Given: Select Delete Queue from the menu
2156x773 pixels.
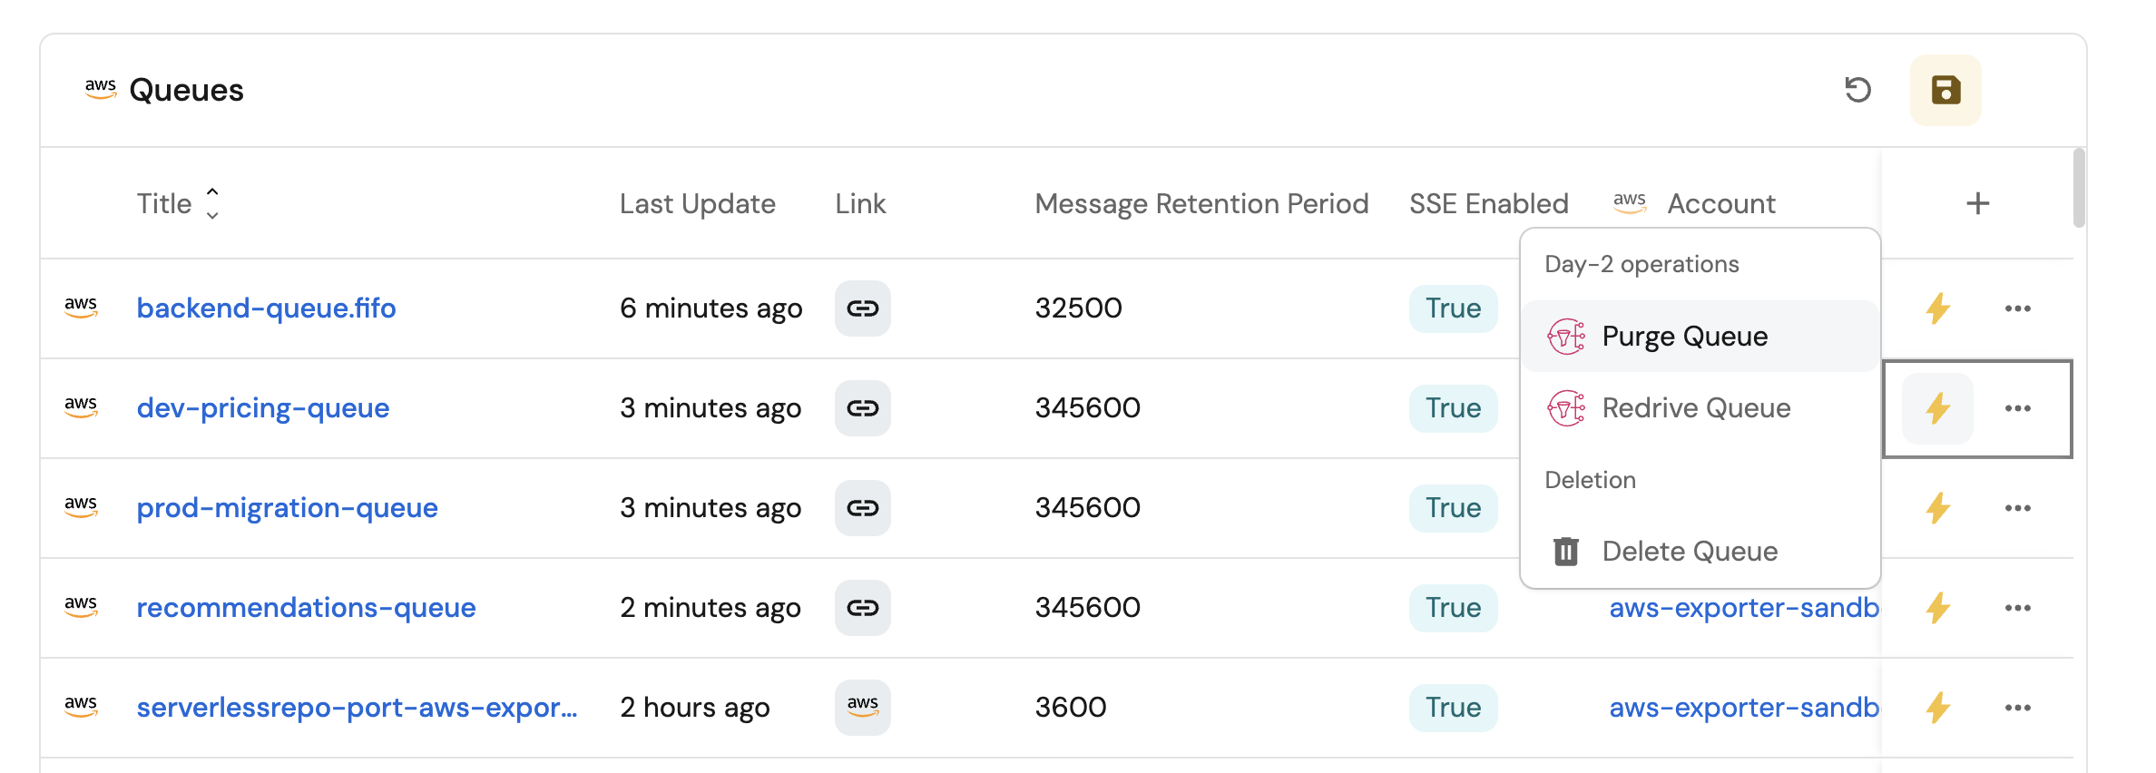Looking at the screenshot, I should pos(1689,552).
